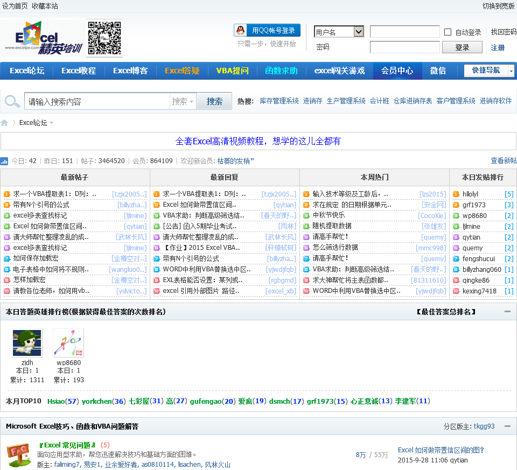Open the VBA提问 nav tab
This screenshot has height=470, width=517.
pos(233,71)
